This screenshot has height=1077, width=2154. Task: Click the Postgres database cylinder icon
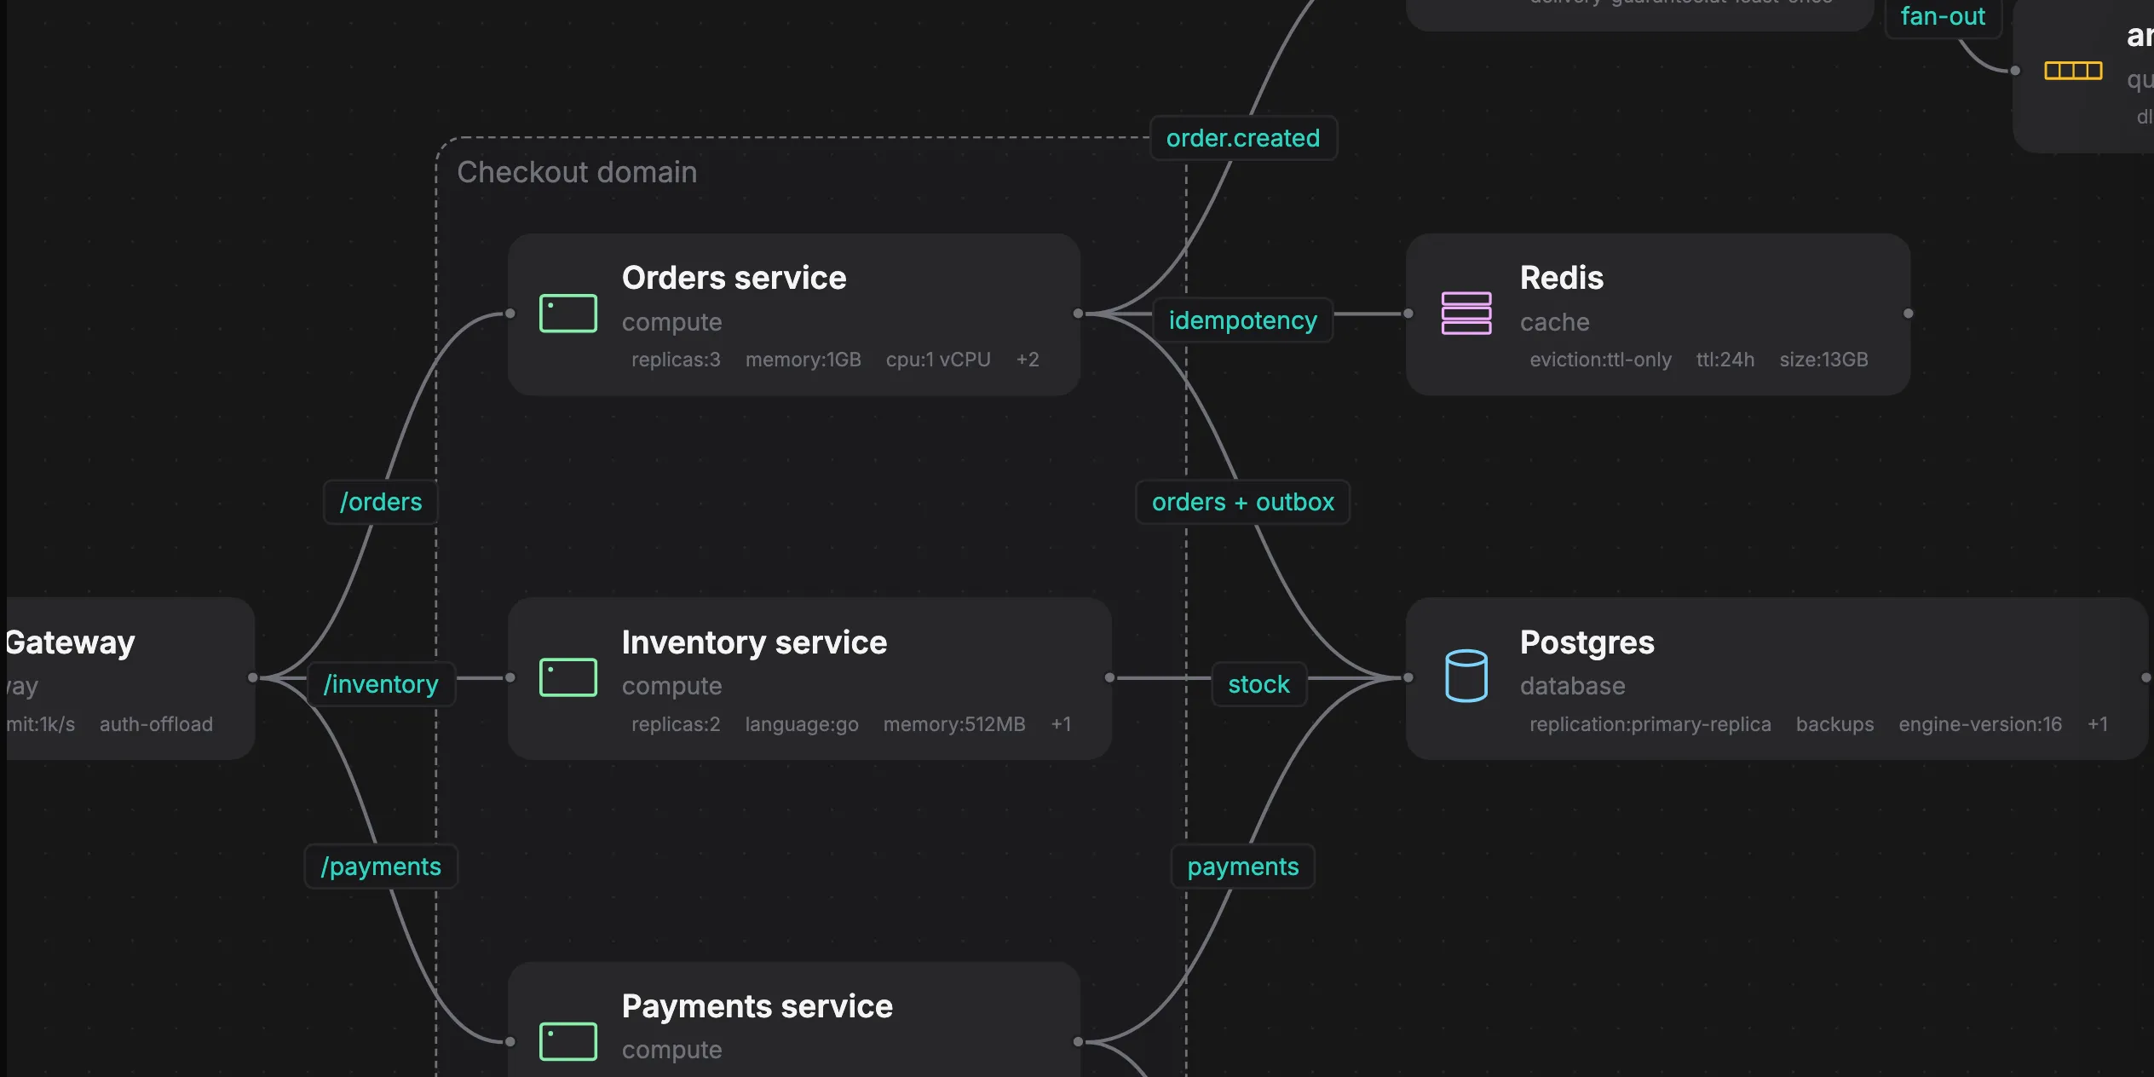[x=1466, y=677]
